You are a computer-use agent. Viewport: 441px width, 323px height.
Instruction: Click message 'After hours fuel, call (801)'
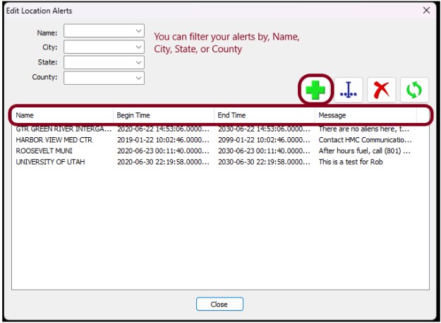pos(364,151)
